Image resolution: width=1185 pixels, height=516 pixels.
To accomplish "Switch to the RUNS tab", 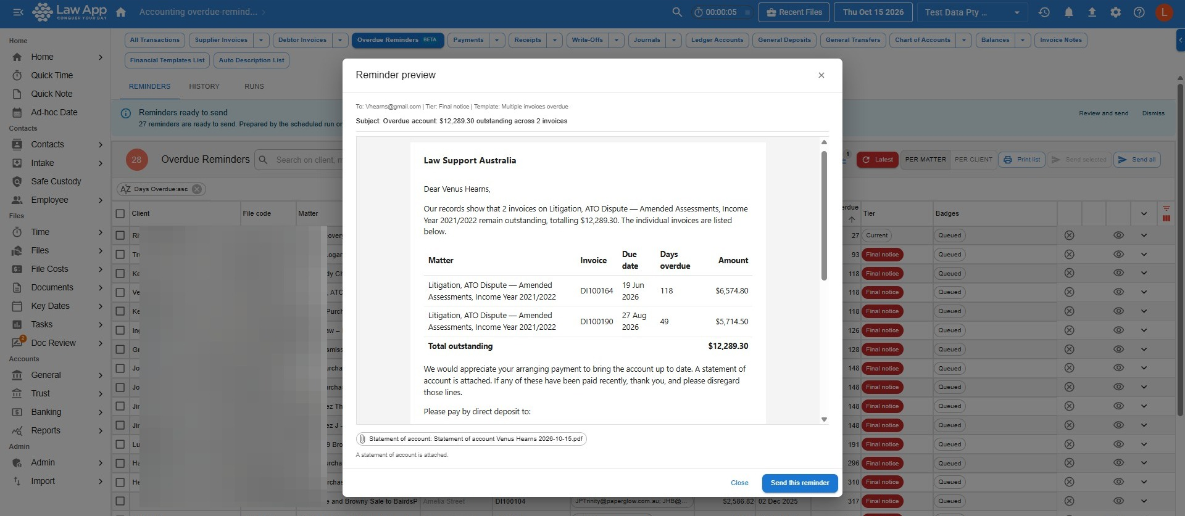I will 254,86.
